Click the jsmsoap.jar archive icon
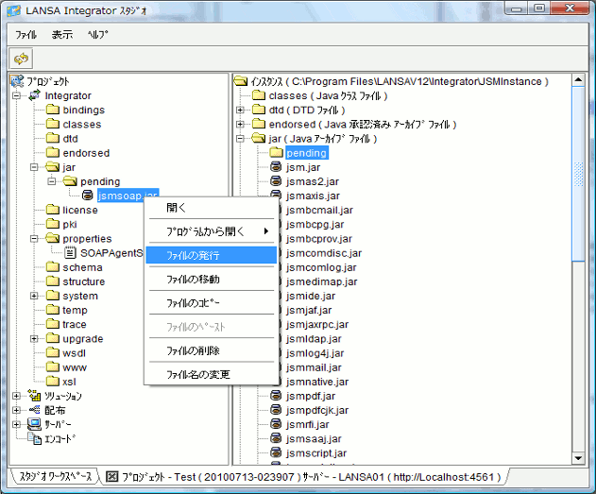This screenshot has height=494, width=596. [x=88, y=196]
